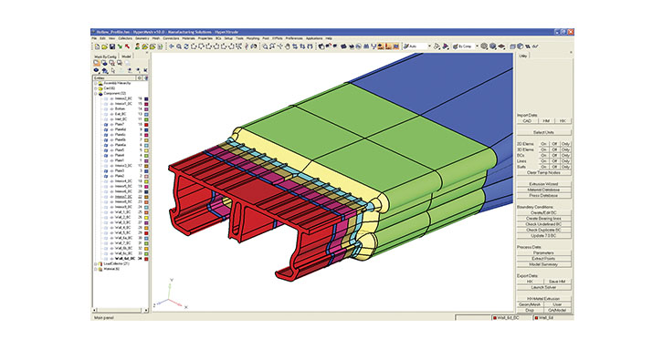Click the Extrusion Wizard button
The image size is (663, 349).
click(x=543, y=184)
